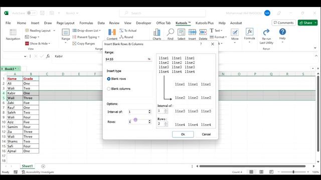Click the insert function fx icon

click(x=48, y=56)
